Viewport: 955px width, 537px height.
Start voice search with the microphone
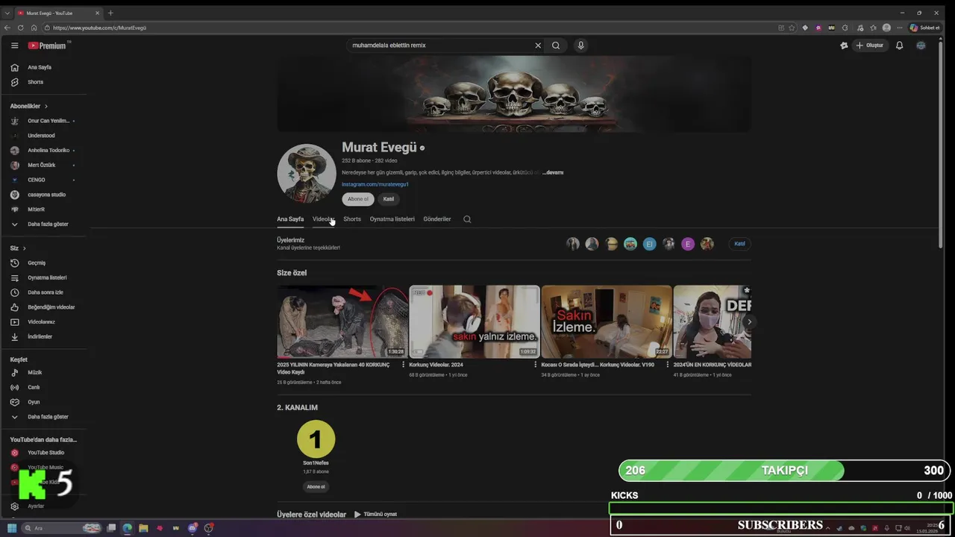coord(580,45)
